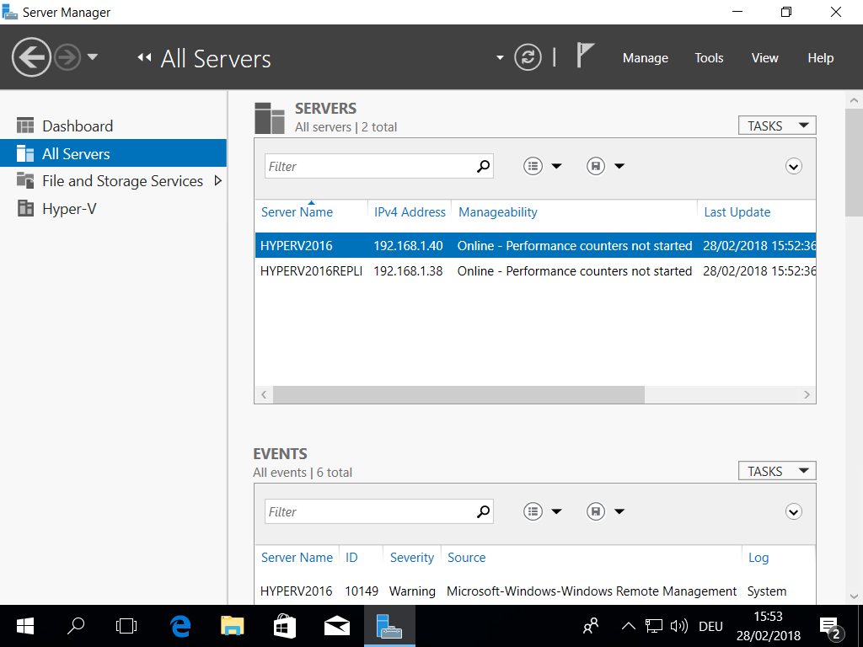This screenshot has height=647, width=863.
Task: Open the notifications flag
Action: [583, 56]
